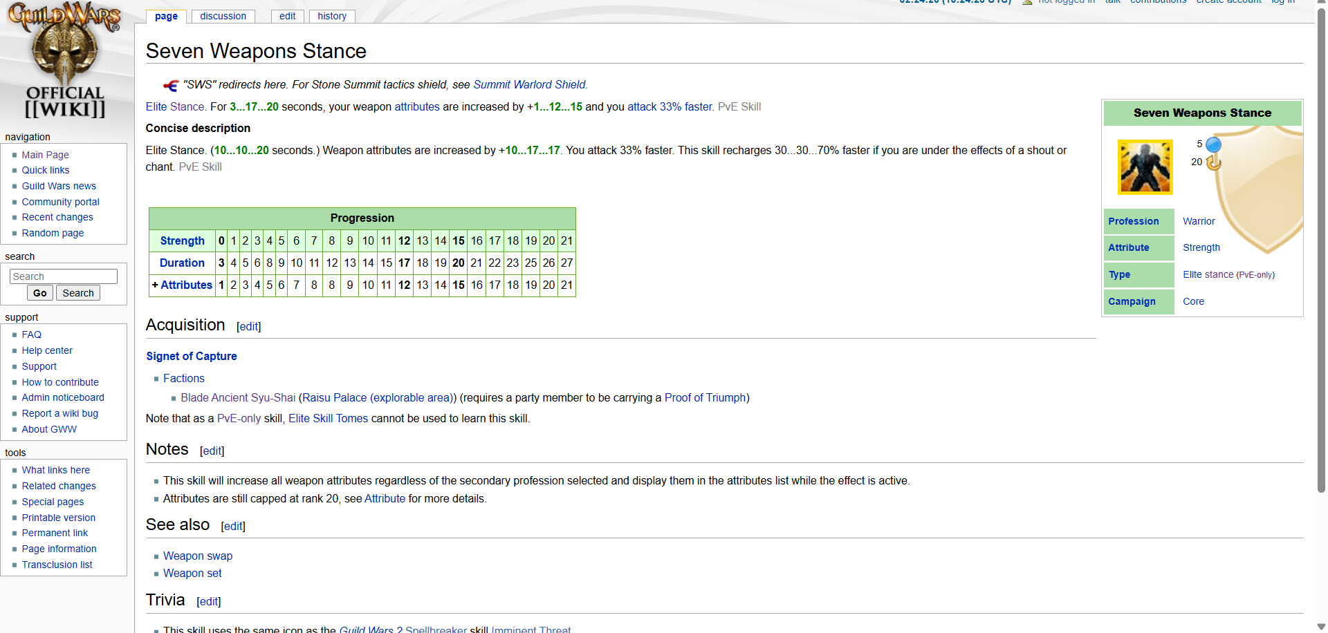Click the Core campaign link in infobox
This screenshot has height=633, width=1328.
pos(1193,301)
